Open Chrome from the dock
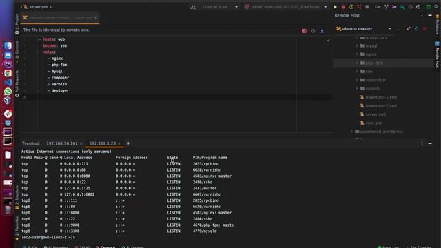The image size is (441, 248). (8, 73)
